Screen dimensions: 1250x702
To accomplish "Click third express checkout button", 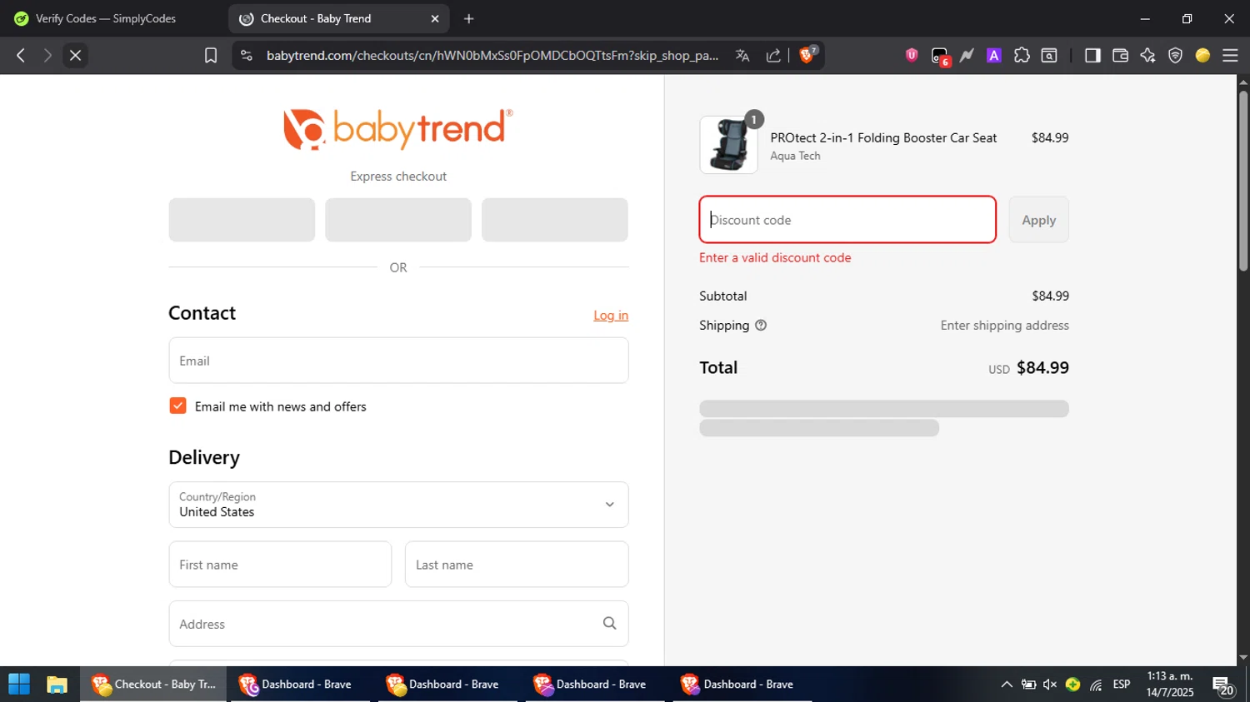I will tap(555, 220).
